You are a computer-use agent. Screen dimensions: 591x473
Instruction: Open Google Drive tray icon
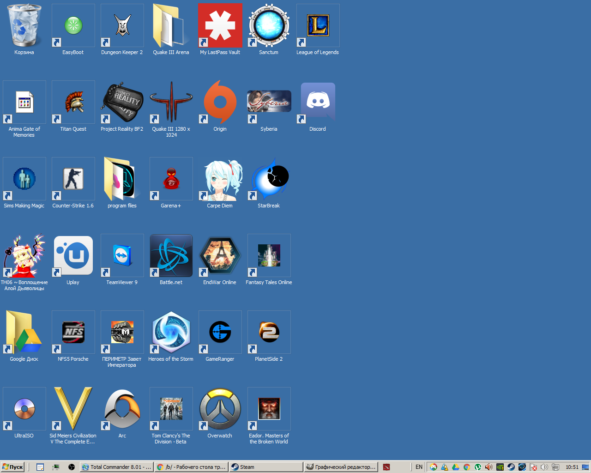pos(456,467)
